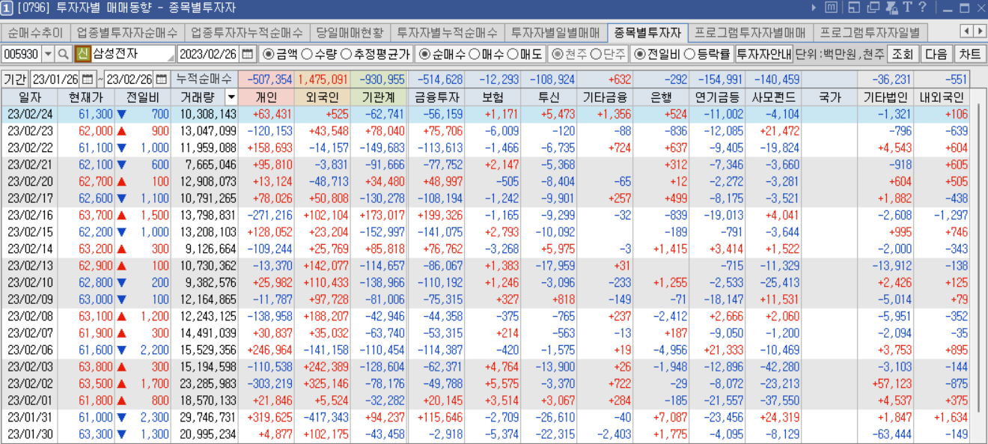This screenshot has width=988, height=444.
Task: Expand the 삼성전자 name field corner arrow
Action: 171,58
